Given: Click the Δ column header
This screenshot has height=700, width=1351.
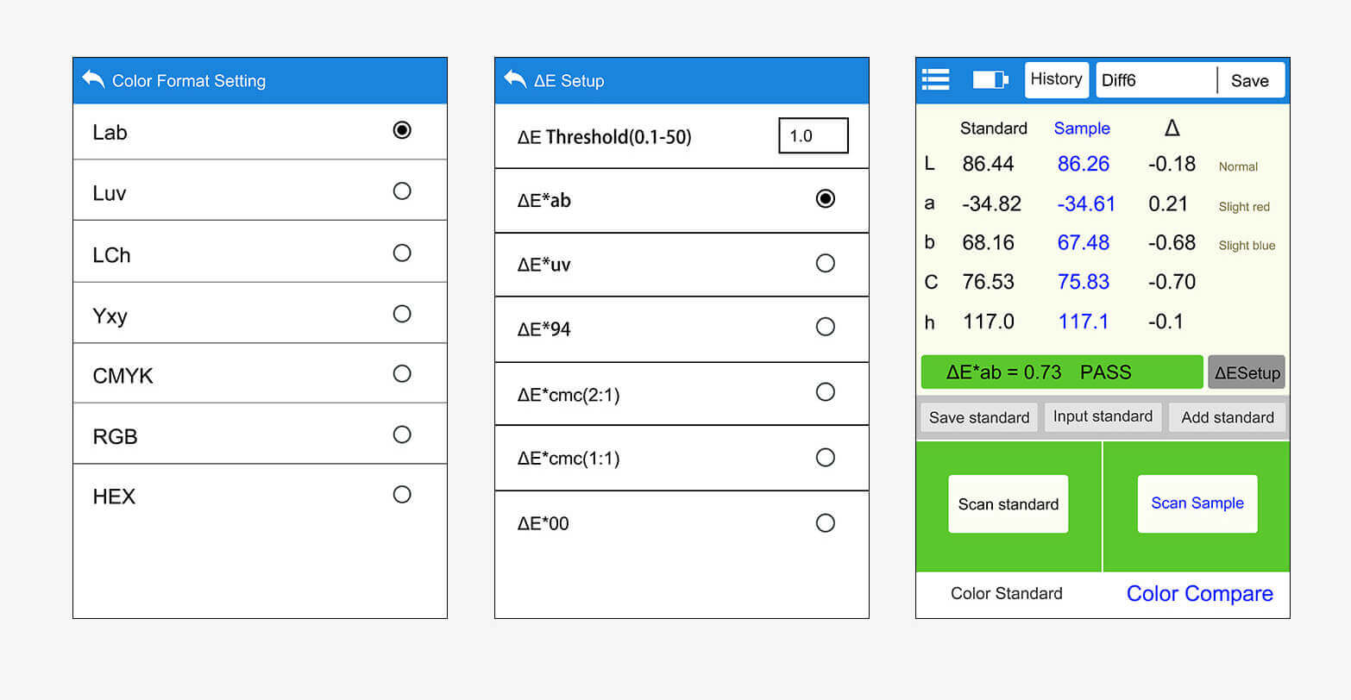Looking at the screenshot, I should [1172, 128].
